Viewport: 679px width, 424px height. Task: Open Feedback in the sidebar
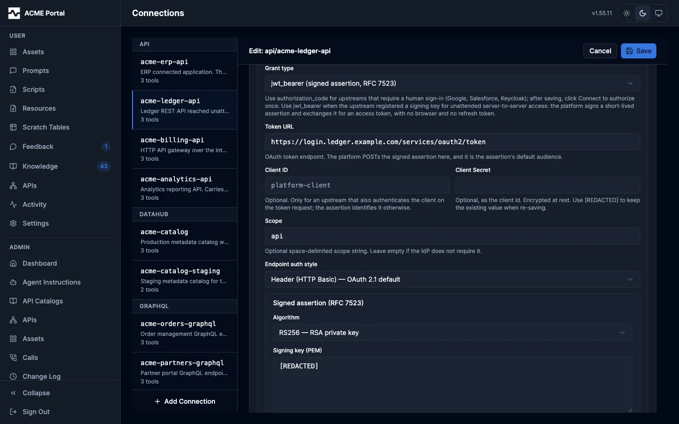pos(60,147)
